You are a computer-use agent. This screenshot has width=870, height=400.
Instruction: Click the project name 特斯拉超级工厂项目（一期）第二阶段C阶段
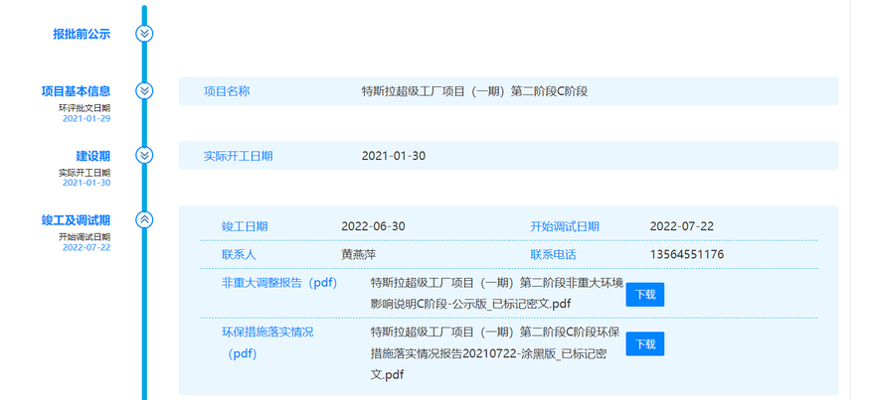474,91
